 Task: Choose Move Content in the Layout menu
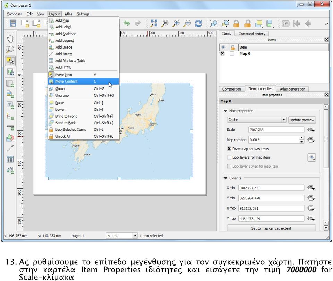(83, 81)
